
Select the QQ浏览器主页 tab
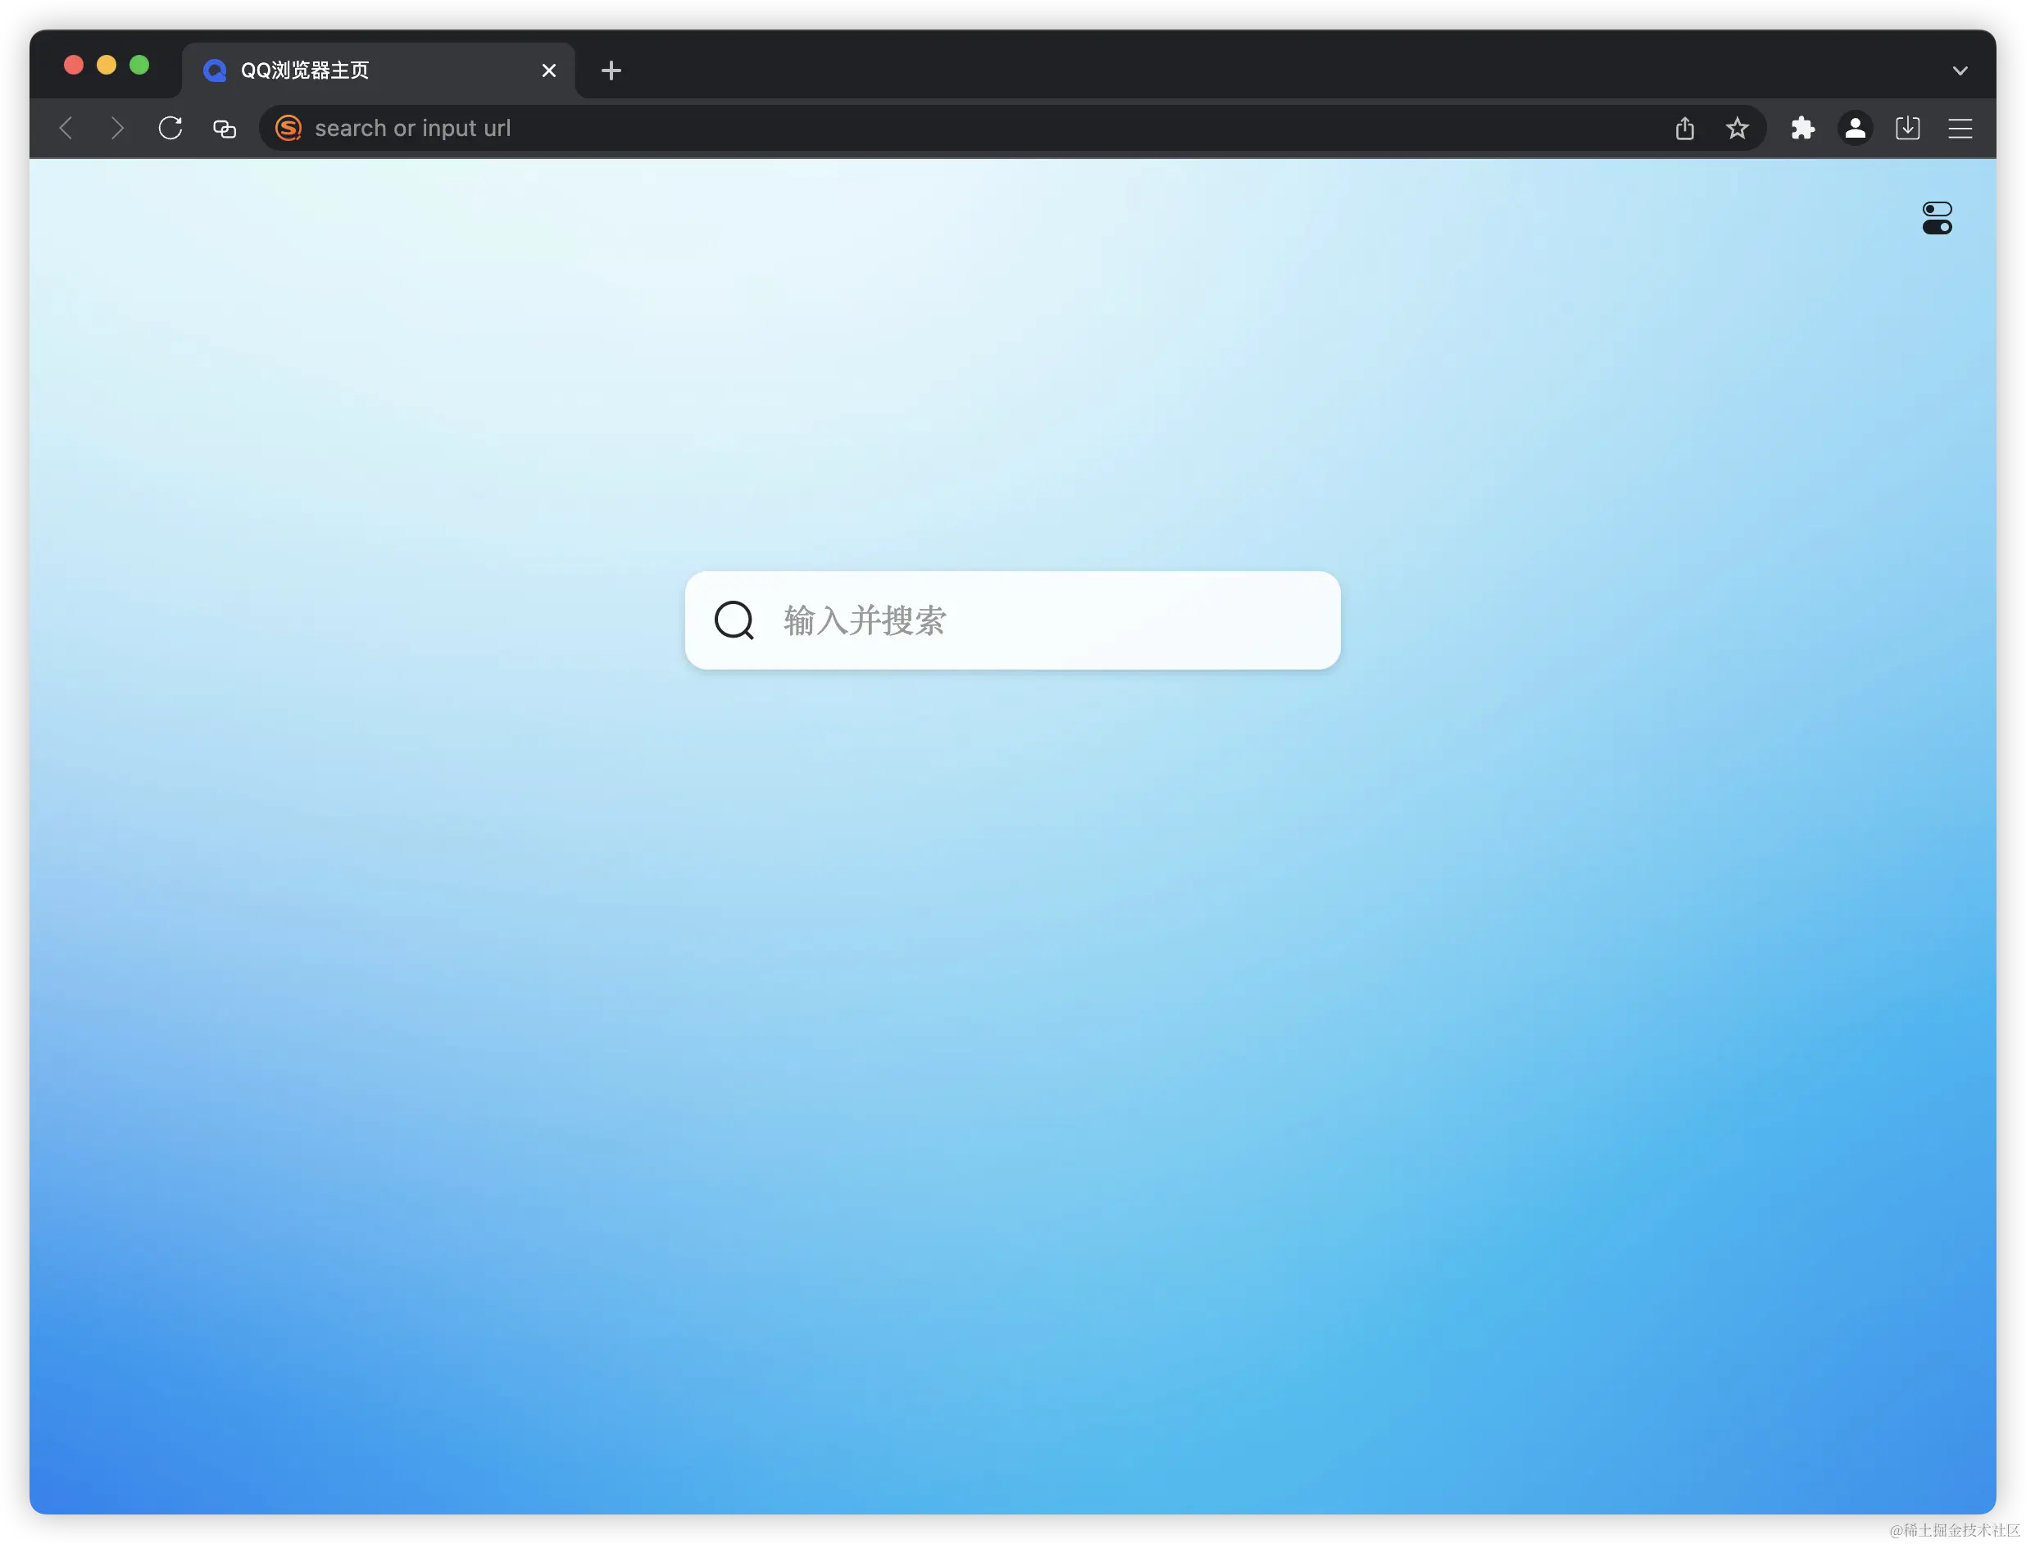click(x=379, y=70)
